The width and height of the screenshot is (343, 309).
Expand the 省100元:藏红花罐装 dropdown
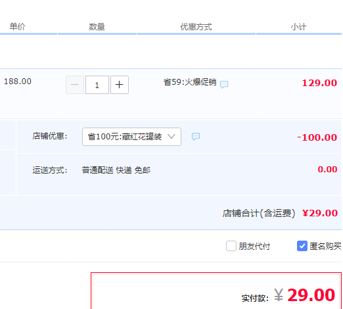coord(131,137)
